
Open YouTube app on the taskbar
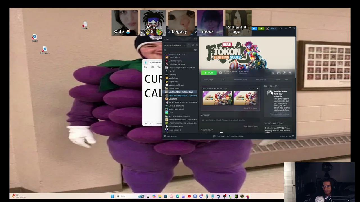point(189,196)
